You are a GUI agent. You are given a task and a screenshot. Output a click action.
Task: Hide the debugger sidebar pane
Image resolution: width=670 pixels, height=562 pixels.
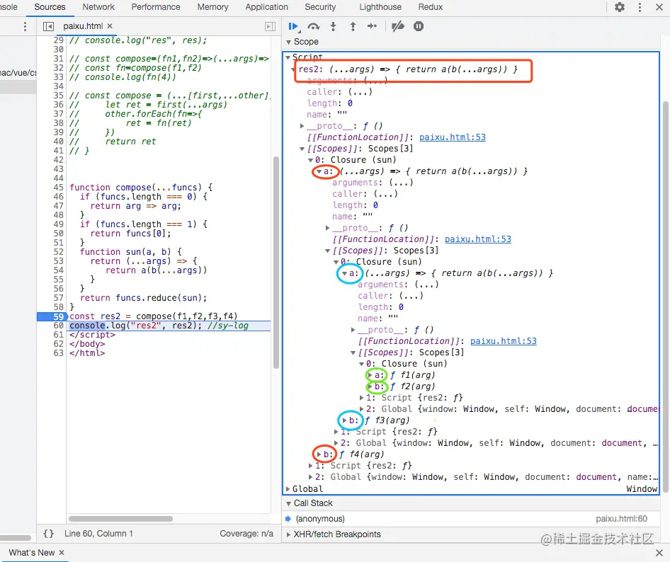click(270, 26)
